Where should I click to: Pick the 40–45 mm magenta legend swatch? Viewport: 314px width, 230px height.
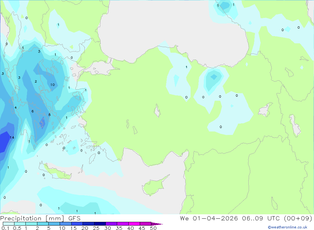pyautogui.click(x=134, y=224)
